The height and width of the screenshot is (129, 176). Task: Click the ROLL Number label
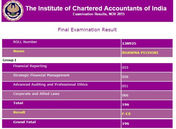point(25,42)
